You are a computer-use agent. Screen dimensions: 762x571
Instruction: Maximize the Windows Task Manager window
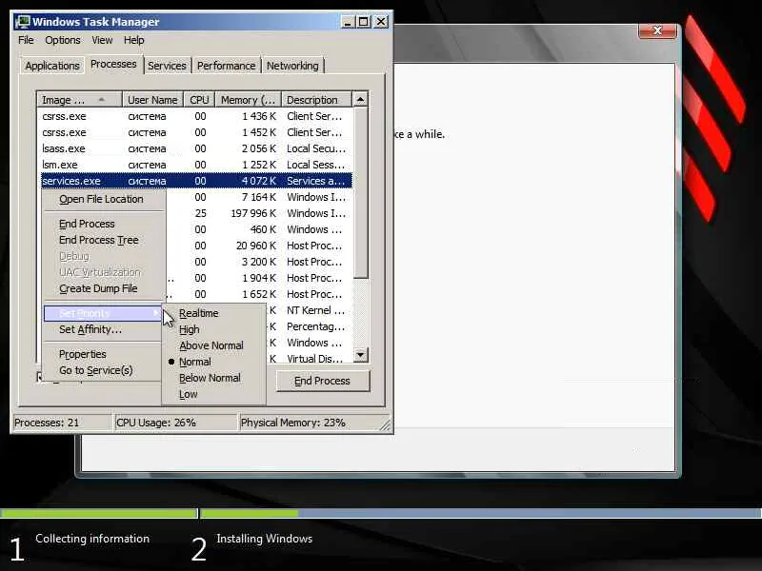click(x=364, y=22)
